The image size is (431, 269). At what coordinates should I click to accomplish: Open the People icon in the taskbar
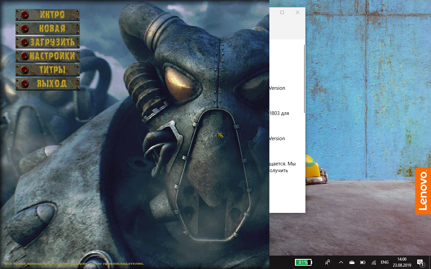[328, 262]
